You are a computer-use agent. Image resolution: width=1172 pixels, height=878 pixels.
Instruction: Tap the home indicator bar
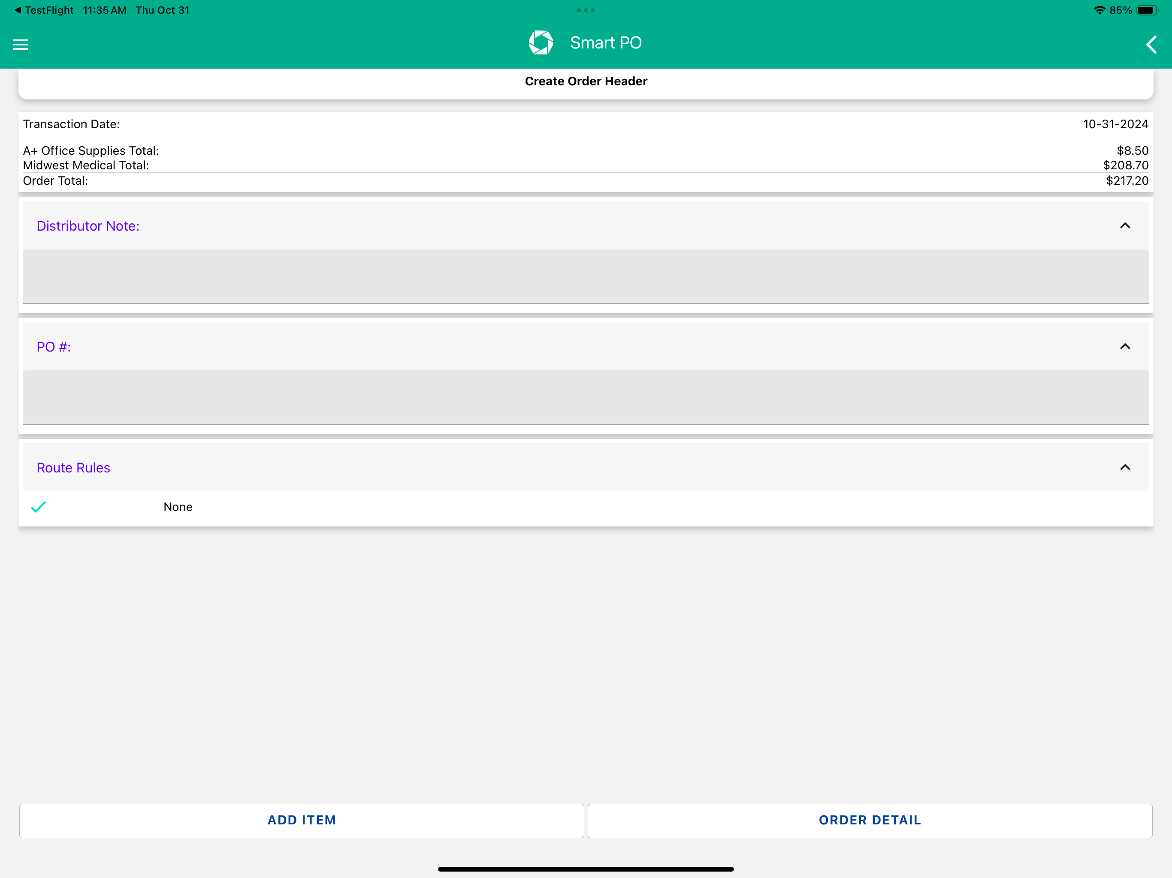586,869
